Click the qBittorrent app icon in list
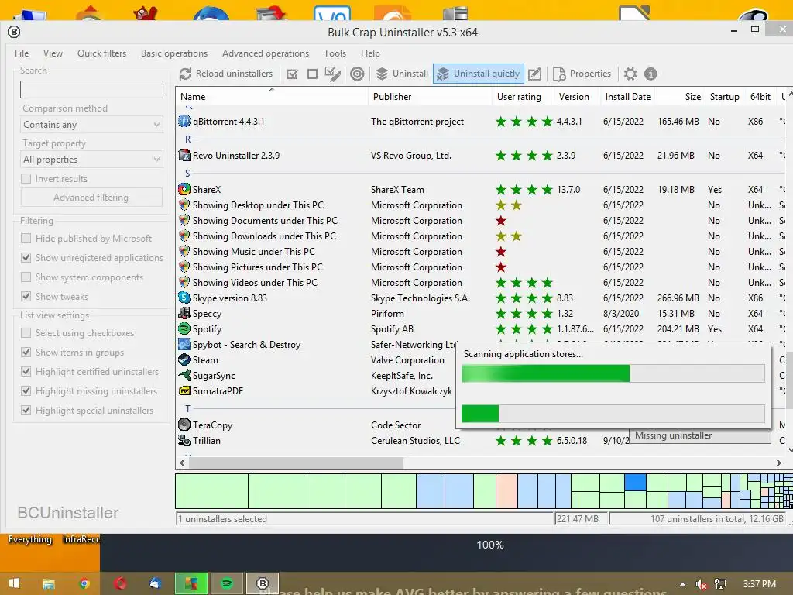Viewport: 793px width, 595px height. [x=184, y=122]
